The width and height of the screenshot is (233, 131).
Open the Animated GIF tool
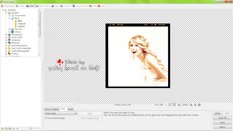pos(80,6)
